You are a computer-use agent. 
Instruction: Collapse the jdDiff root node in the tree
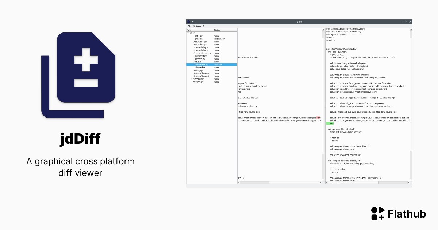pos(188,32)
